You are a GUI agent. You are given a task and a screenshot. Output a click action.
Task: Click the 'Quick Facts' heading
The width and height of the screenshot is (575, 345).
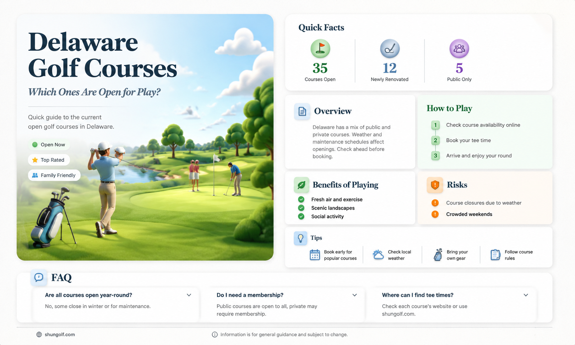click(321, 27)
